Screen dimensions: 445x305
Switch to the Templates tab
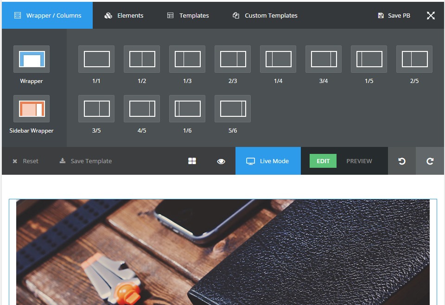tap(188, 15)
